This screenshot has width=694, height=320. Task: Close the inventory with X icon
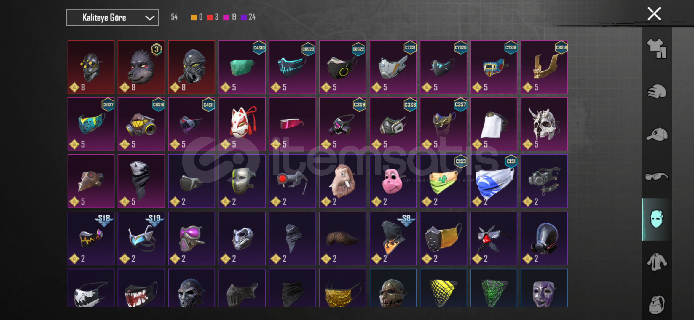[654, 14]
